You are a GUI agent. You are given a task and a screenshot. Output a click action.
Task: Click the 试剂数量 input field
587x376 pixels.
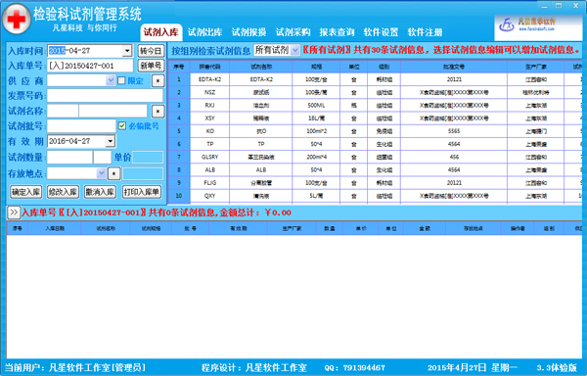point(69,158)
